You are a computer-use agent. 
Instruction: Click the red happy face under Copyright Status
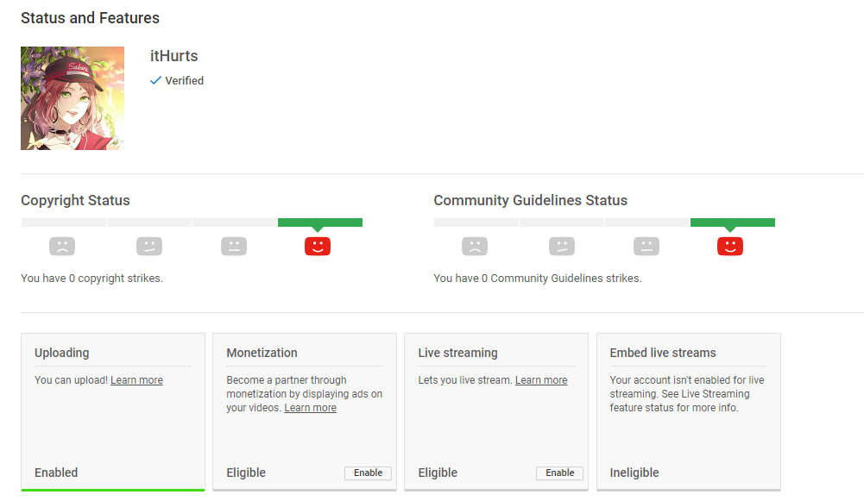[318, 246]
